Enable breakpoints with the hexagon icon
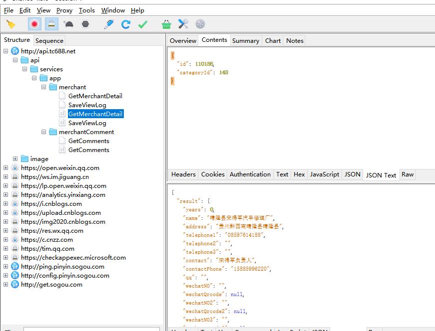 [x=85, y=24]
